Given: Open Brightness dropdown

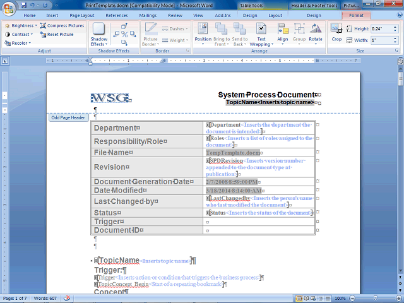Looking at the screenshot, I should (21, 25).
